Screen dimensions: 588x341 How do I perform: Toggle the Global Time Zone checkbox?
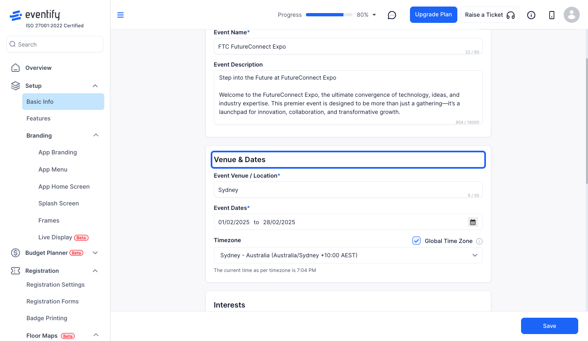[x=416, y=241]
